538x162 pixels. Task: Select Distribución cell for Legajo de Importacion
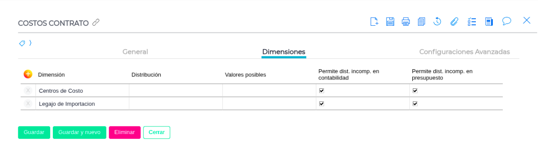(176, 103)
